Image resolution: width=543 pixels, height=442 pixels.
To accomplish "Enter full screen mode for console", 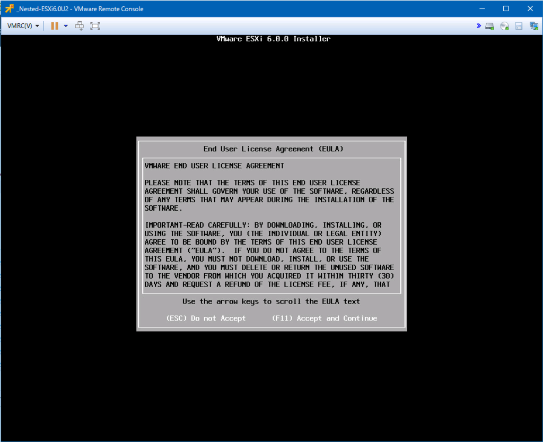I will point(95,26).
